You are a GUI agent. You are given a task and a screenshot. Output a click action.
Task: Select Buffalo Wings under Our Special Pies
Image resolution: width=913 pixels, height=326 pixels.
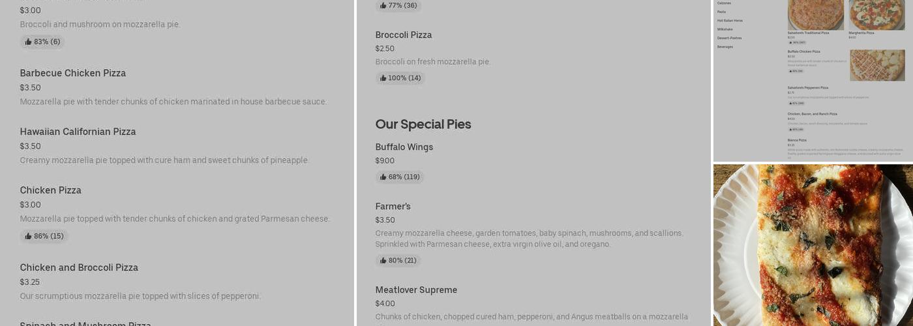[x=404, y=147]
